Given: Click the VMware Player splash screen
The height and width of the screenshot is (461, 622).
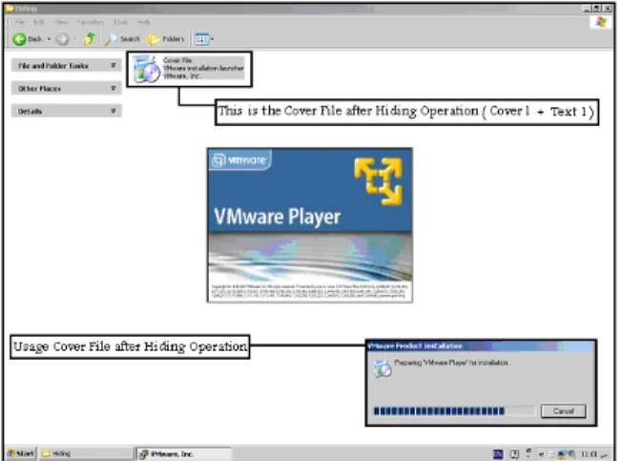Looking at the screenshot, I should pyautogui.click(x=310, y=225).
